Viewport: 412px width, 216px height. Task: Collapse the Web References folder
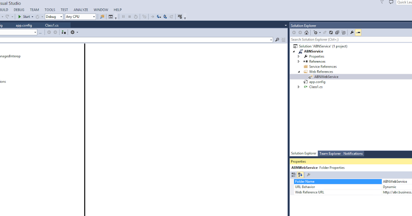pos(299,72)
